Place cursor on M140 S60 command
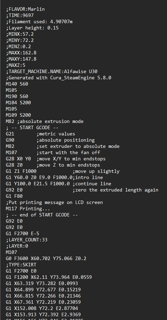 click(x=17, y=84)
